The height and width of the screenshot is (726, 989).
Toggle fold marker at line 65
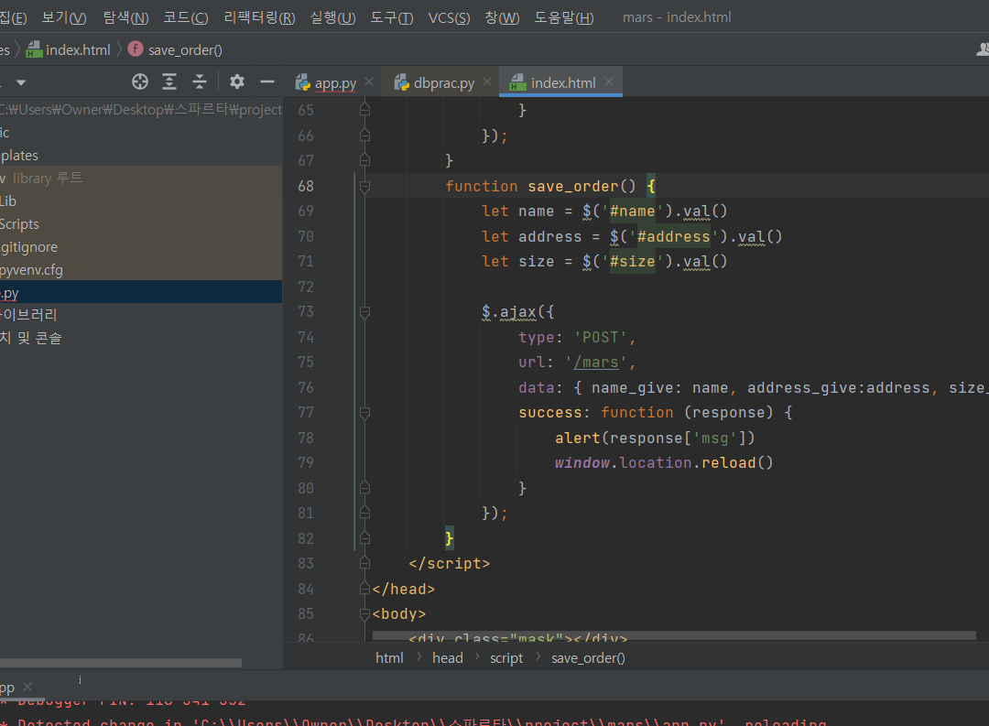pos(364,110)
